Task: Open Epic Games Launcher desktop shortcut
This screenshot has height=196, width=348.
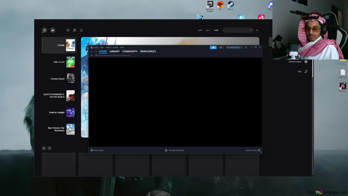Action: coord(210,6)
